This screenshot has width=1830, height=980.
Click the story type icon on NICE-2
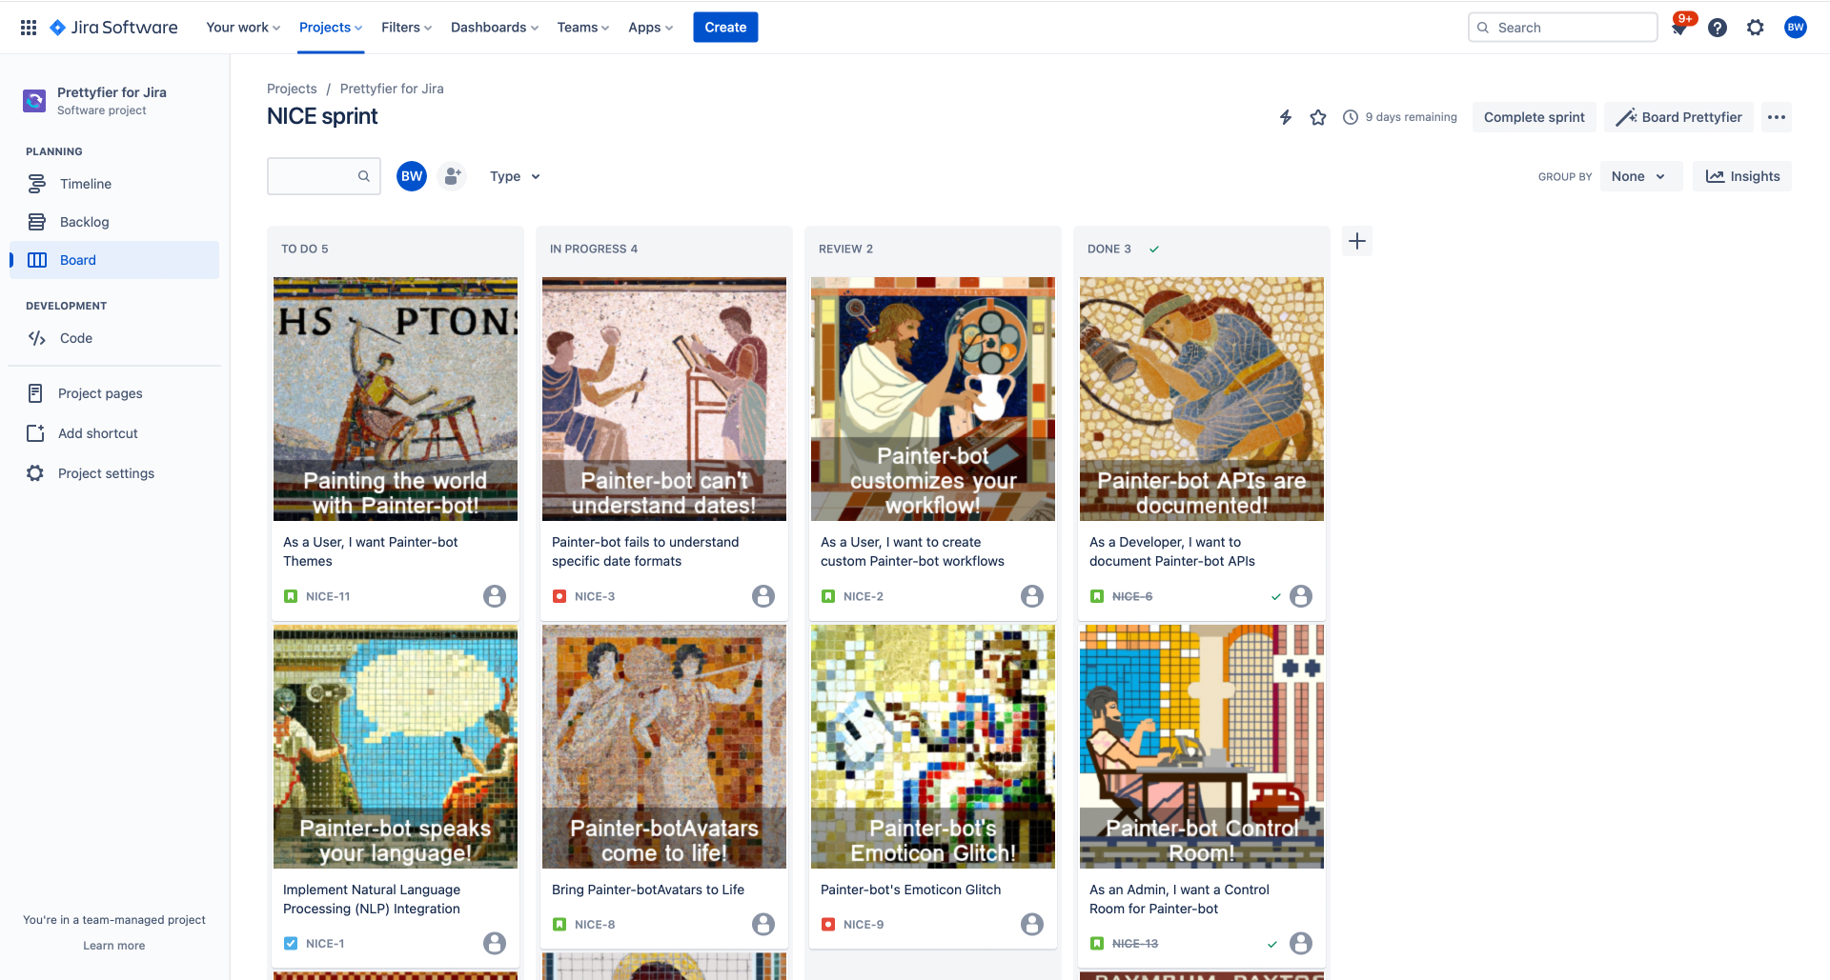point(828,596)
